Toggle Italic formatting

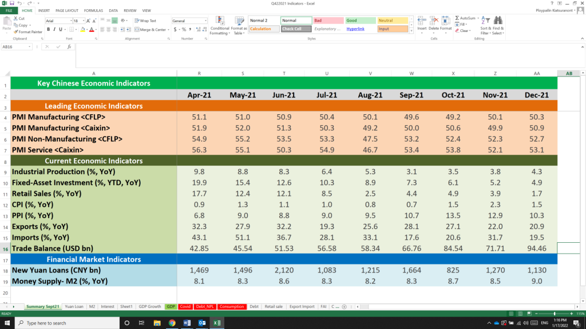tap(54, 30)
